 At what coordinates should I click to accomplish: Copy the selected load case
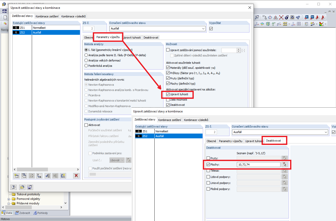24,176
